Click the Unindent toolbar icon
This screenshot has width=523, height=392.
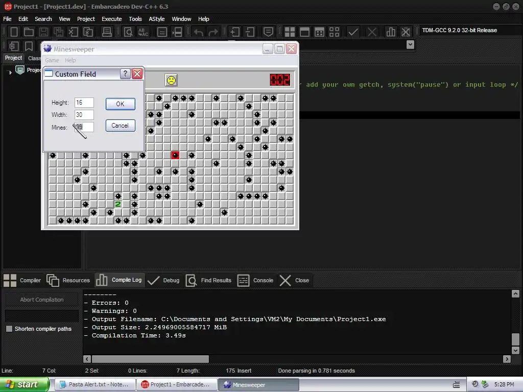point(250,32)
